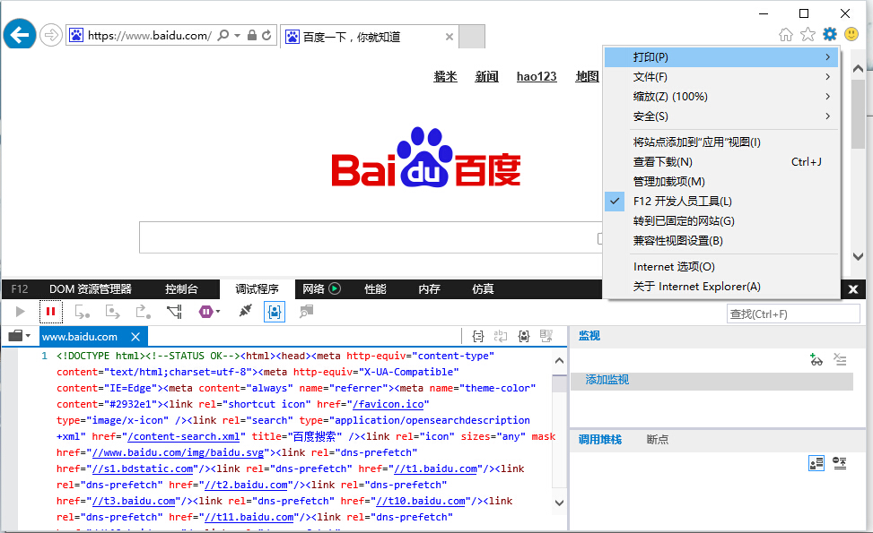Click the Step into icon
Viewport: 873px width, 533px height.
tap(82, 312)
